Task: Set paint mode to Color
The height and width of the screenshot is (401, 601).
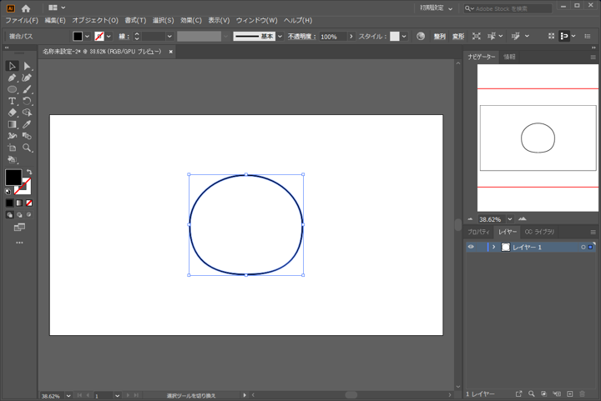Action: pos(9,203)
